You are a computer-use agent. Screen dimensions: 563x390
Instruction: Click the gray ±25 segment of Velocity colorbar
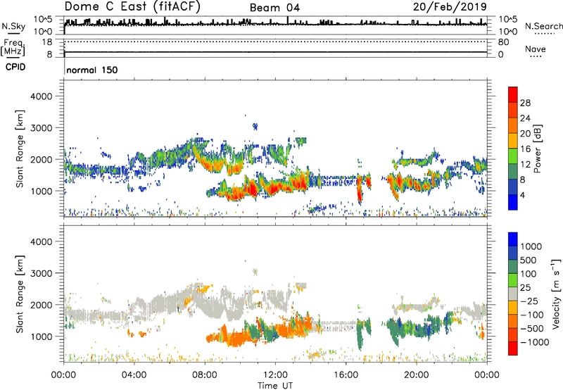pyautogui.click(x=513, y=294)
